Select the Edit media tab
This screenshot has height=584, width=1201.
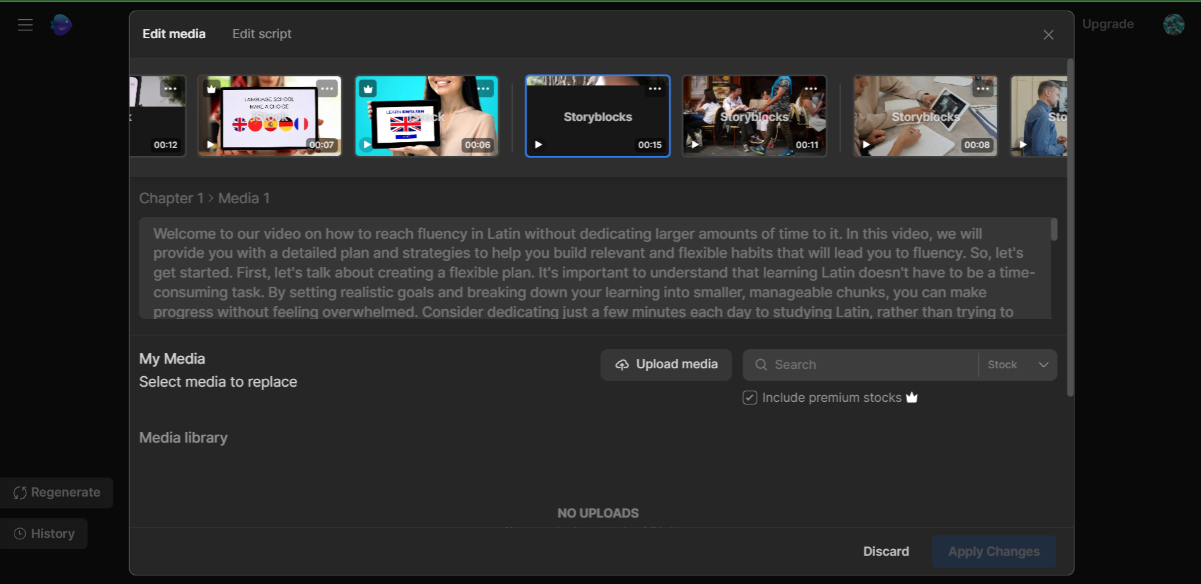pyautogui.click(x=174, y=34)
